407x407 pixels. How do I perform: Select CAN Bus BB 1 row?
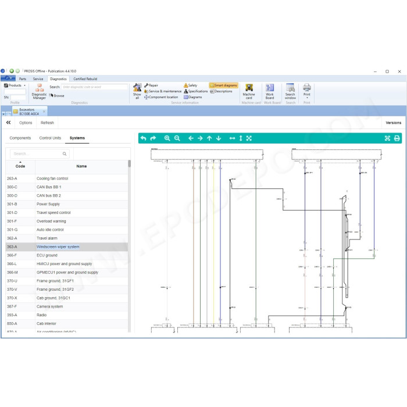point(67,187)
